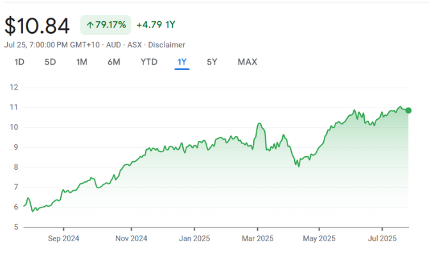
Task: Click the green up arrow icon
Action: (90, 25)
